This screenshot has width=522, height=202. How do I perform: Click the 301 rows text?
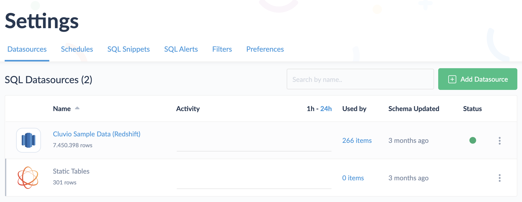pyautogui.click(x=65, y=182)
